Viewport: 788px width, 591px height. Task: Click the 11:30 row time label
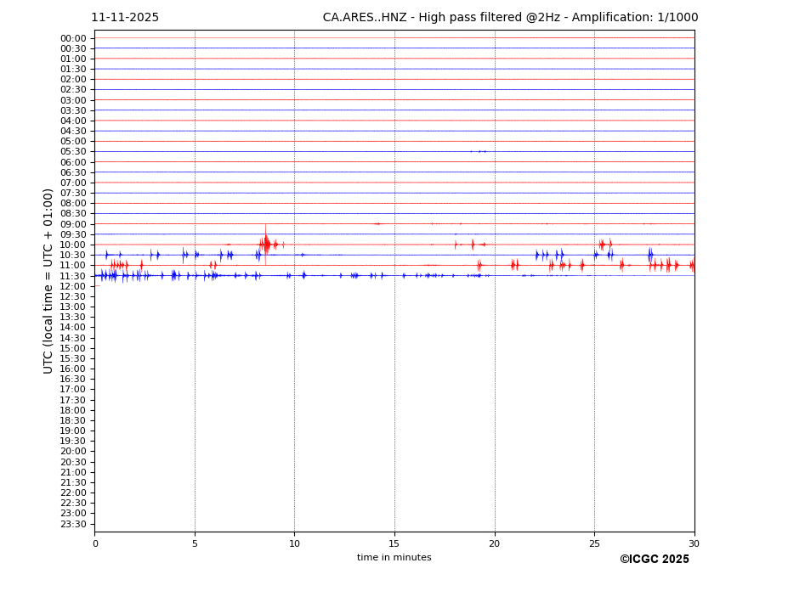pos(73,276)
